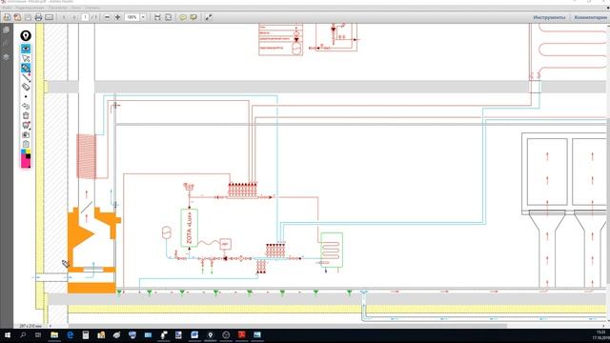Switch to Word in the taskbar
The width and height of the screenshot is (610, 343).
point(194,334)
